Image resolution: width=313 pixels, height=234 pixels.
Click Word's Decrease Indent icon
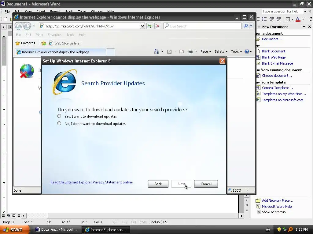point(272,19)
